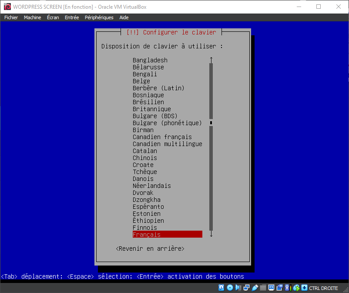Select Canadien multilingue keyboard layout
The width and height of the screenshot is (349, 293).
click(x=167, y=144)
